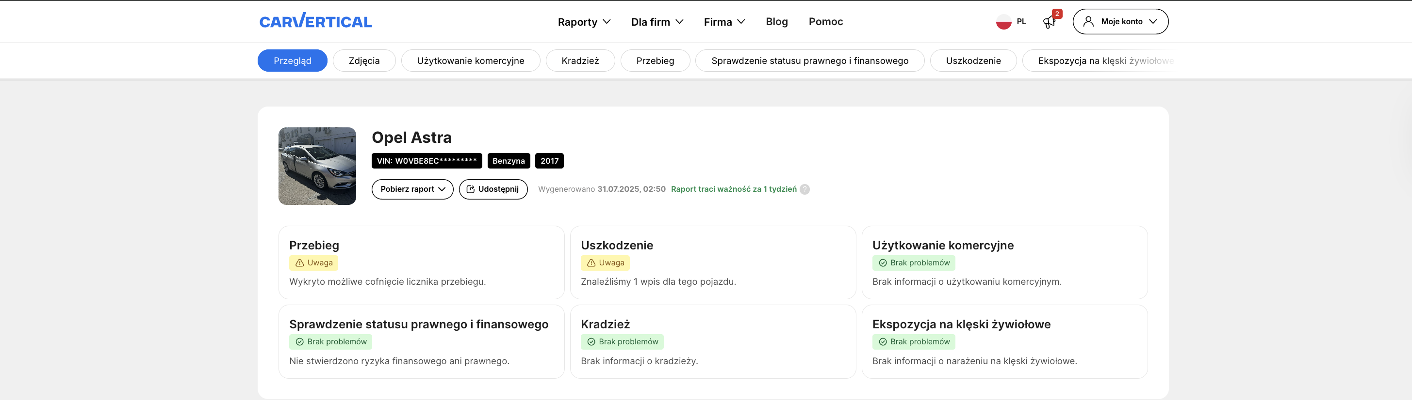1412x400 pixels.
Task: Open Sprawdzenie statusu prawnego card heading
Action: coord(419,324)
